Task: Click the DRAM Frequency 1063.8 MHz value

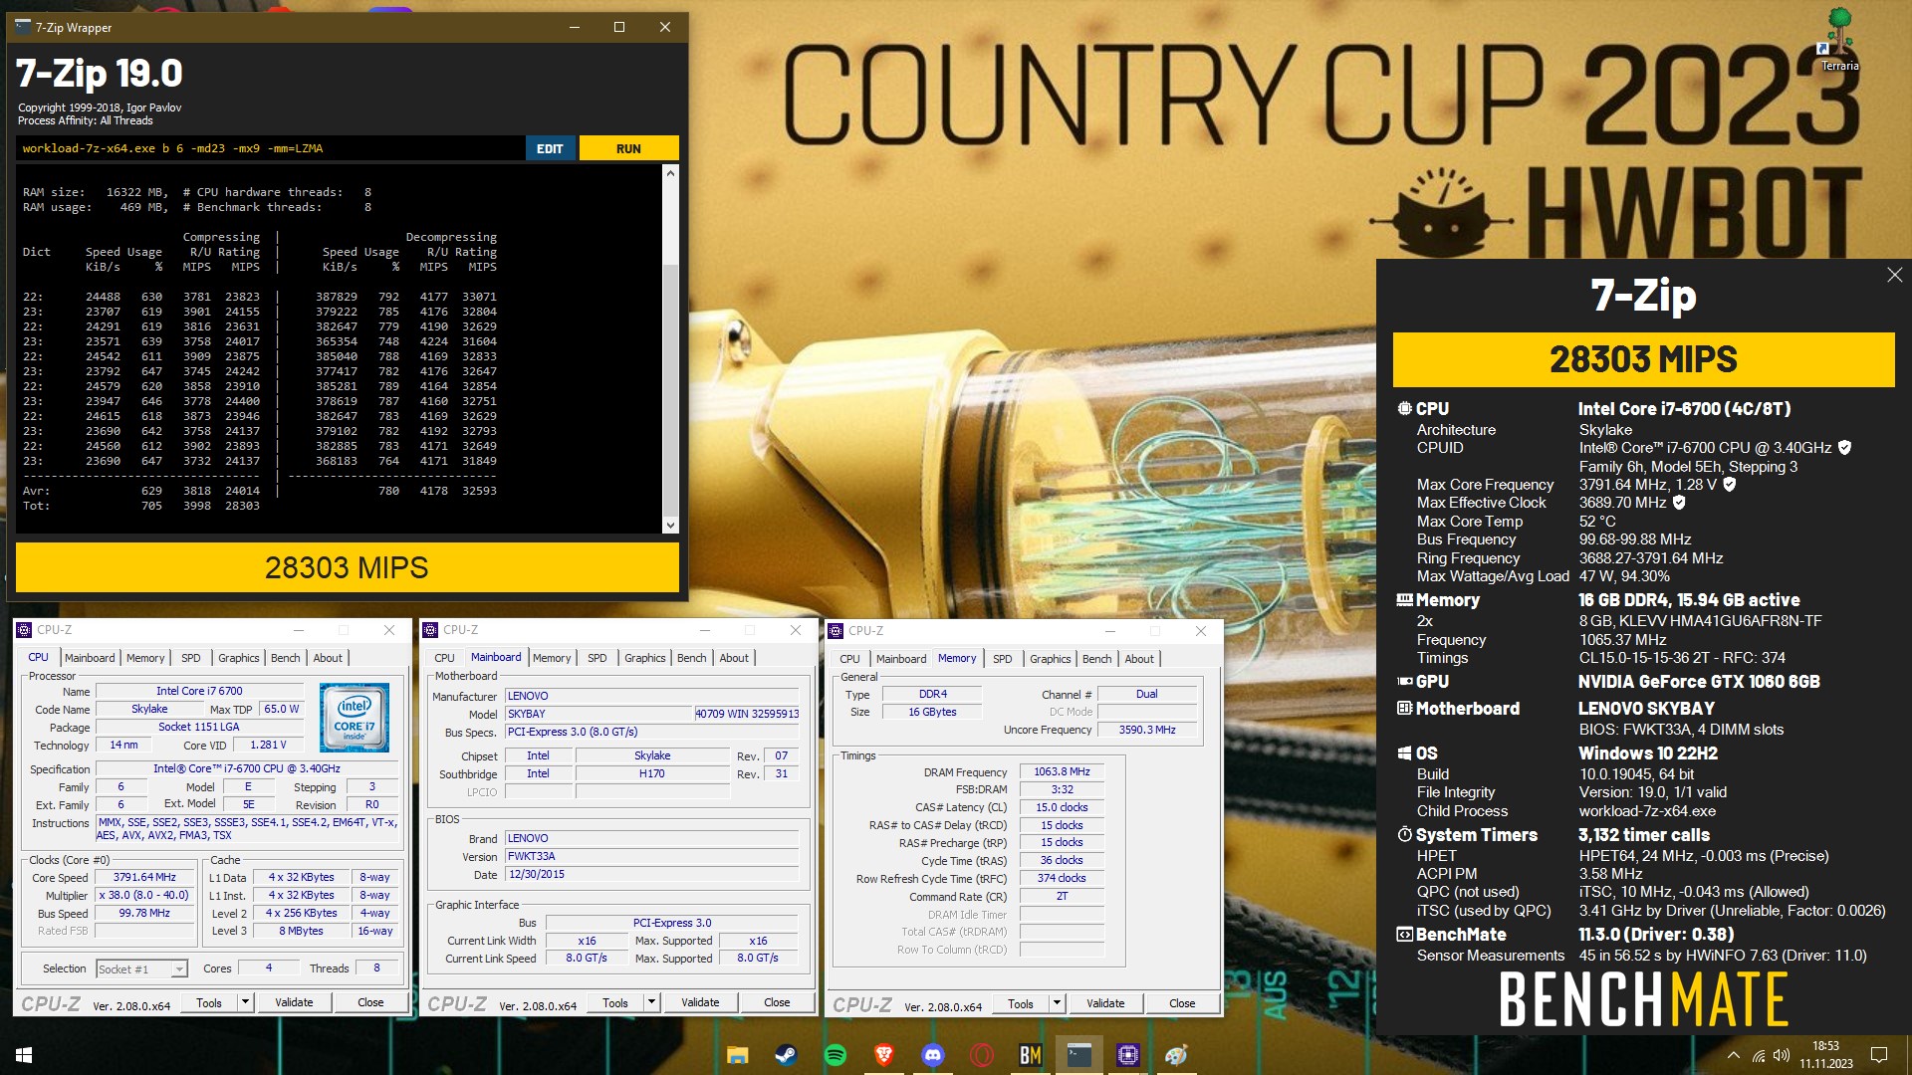Action: tap(1062, 771)
